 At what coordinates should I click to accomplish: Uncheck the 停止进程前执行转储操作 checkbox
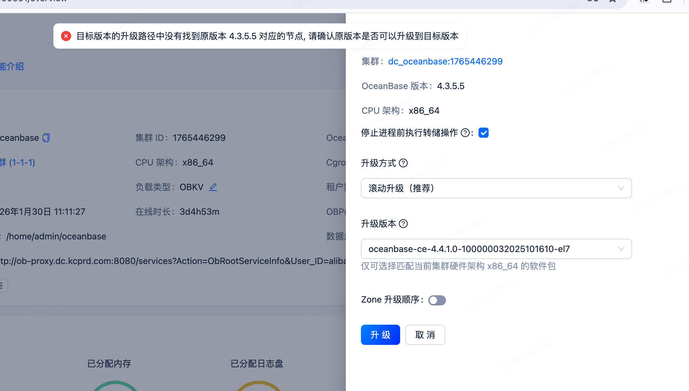(483, 133)
